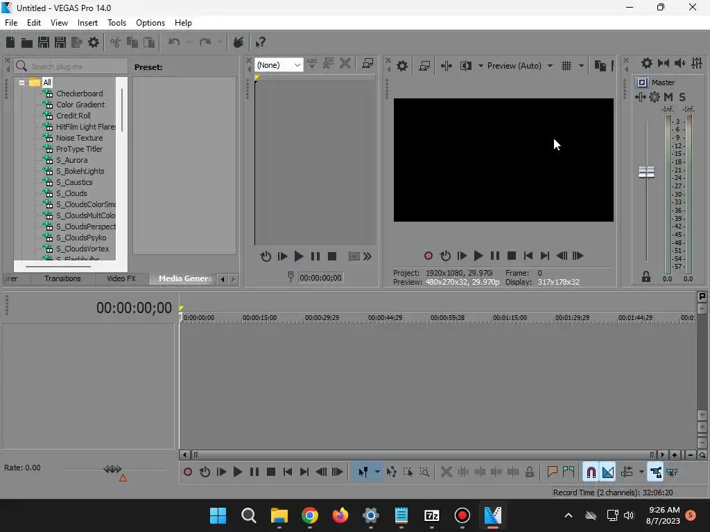
Task: Open the Preview (Auto) quality dropdown
Action: pos(519,66)
